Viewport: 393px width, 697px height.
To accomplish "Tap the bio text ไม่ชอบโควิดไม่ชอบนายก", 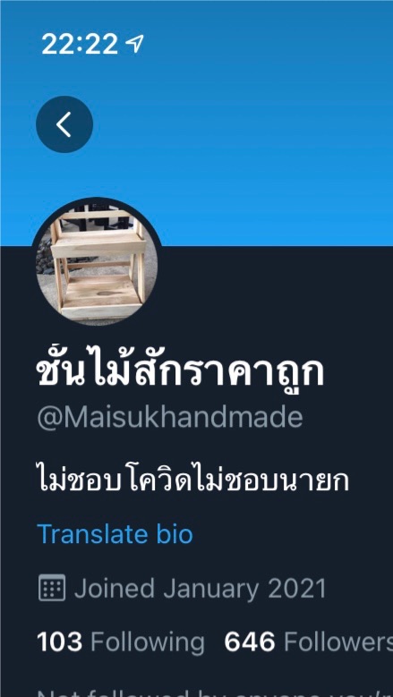I will pyautogui.click(x=193, y=481).
